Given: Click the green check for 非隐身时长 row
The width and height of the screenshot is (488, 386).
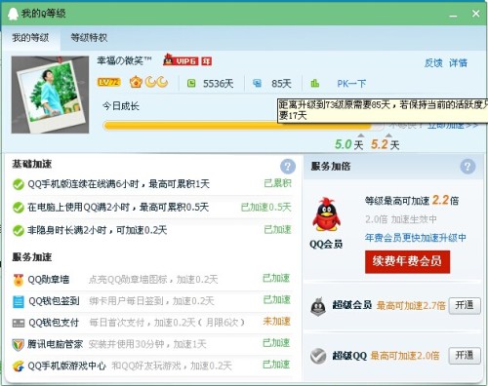Looking at the screenshot, I should click(19, 230).
